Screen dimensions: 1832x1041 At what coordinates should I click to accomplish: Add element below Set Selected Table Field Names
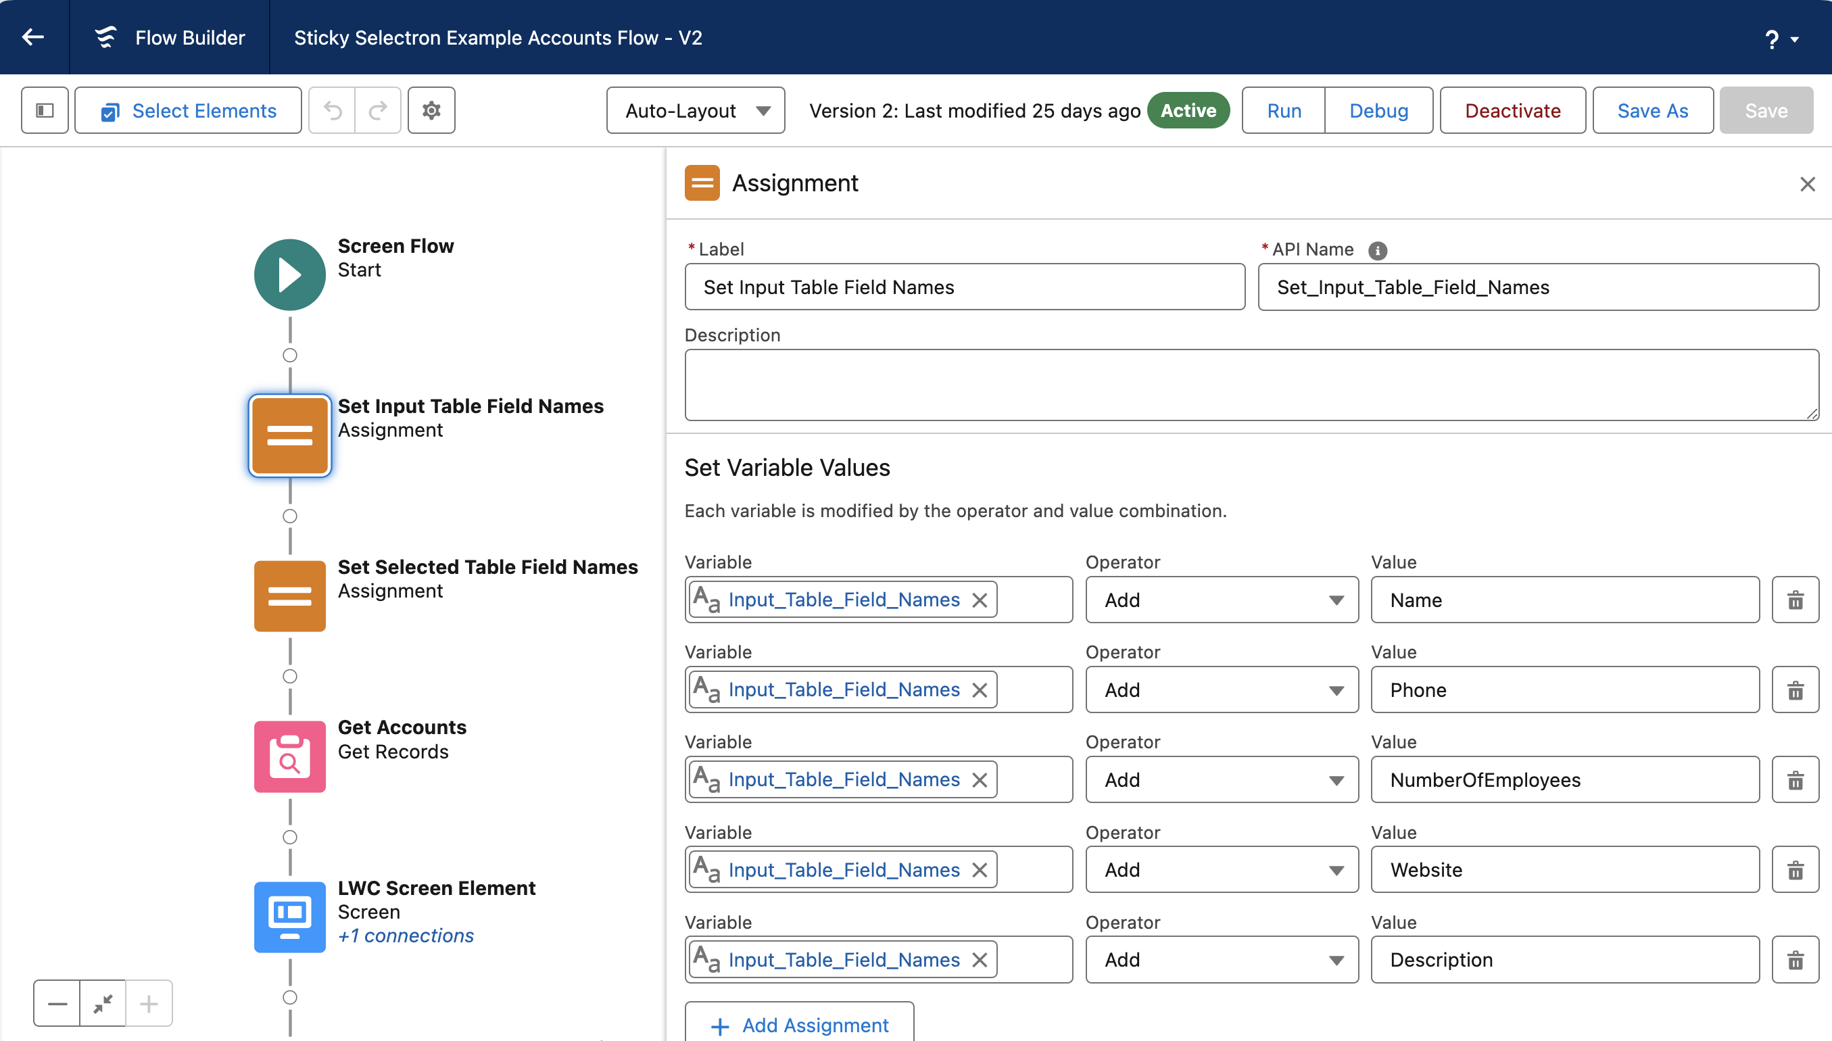(289, 677)
